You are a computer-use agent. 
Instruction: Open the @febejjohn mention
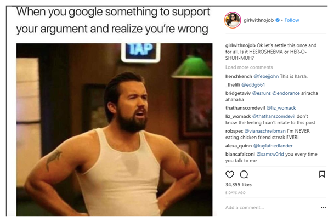click(266, 76)
